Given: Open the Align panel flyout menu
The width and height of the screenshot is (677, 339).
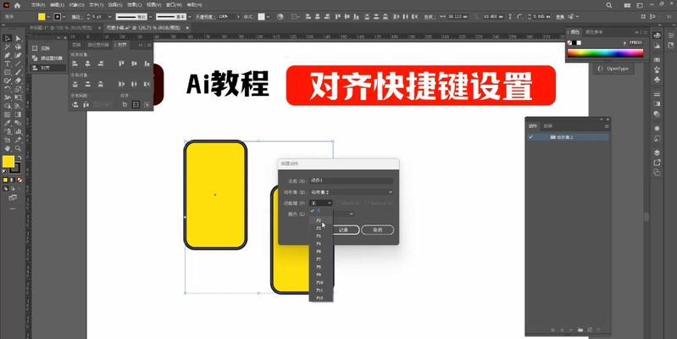Looking at the screenshot, I should click(x=149, y=44).
